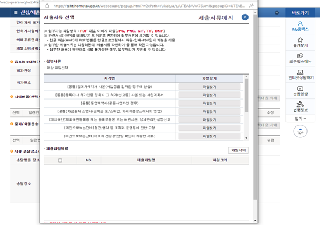The width and height of the screenshot is (321, 226).
Task: Select the 임대차계약서 사본 form name text
Action: pyautogui.click(x=110, y=87)
